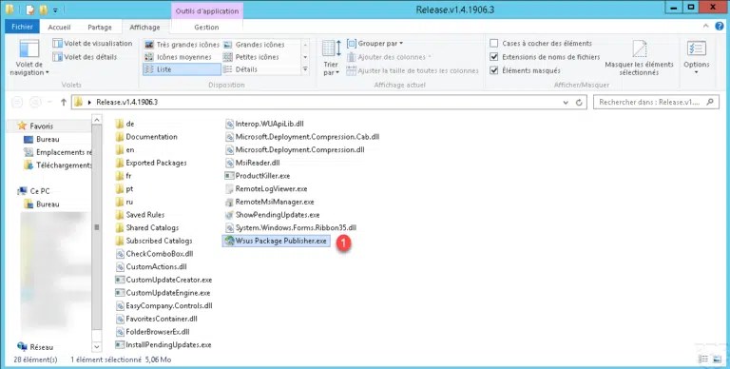Screen dimensions: 730x369
Task: Click Ajuster la taille de toutes les colonnes
Action: click(x=413, y=70)
